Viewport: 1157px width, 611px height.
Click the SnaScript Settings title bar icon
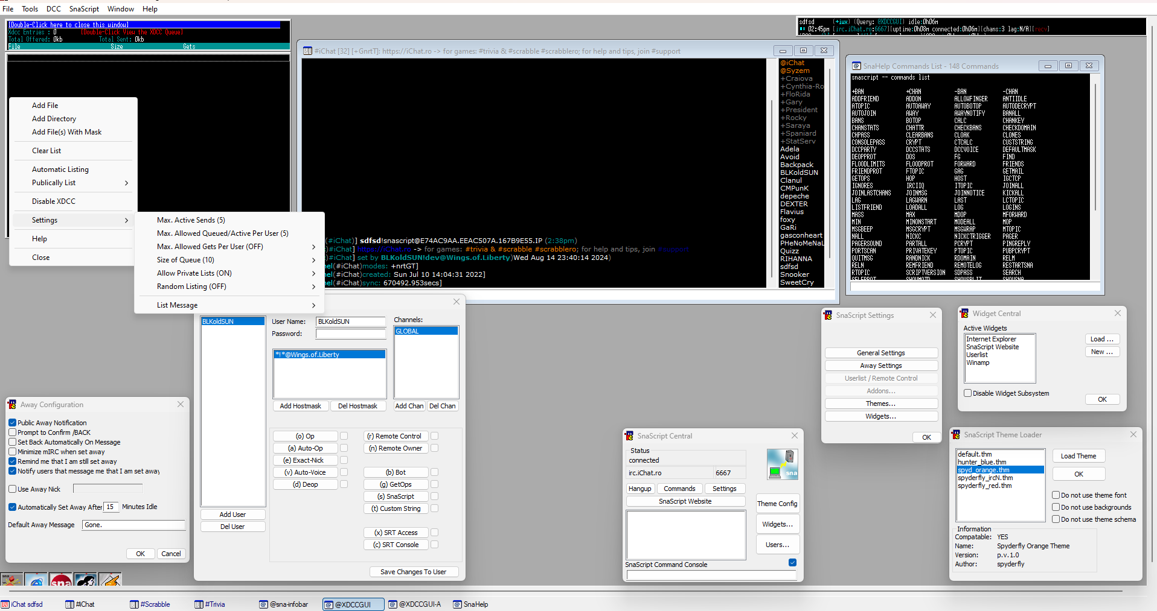[x=828, y=315]
